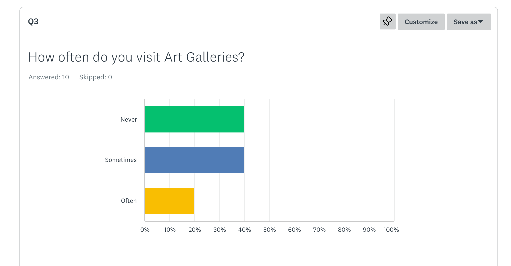The image size is (511, 266).
Task: Expand the Save as dropdown
Action: pos(468,22)
